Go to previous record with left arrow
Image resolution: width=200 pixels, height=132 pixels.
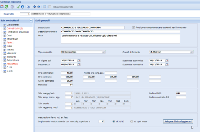pos(34,7)
